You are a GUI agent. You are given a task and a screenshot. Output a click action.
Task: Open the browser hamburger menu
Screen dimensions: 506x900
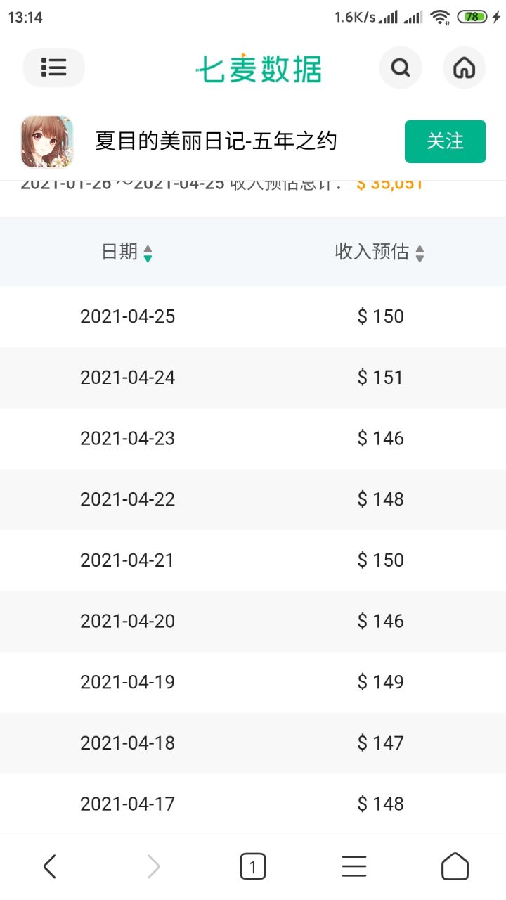coord(354,866)
